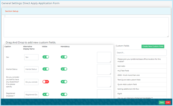Exit the settings page

click(x=168, y=102)
